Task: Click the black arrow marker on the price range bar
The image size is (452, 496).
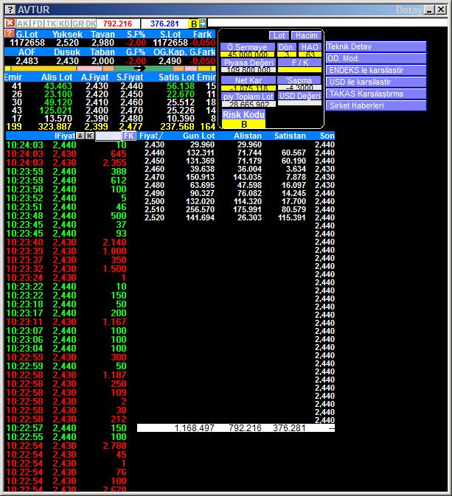Action: (x=139, y=69)
